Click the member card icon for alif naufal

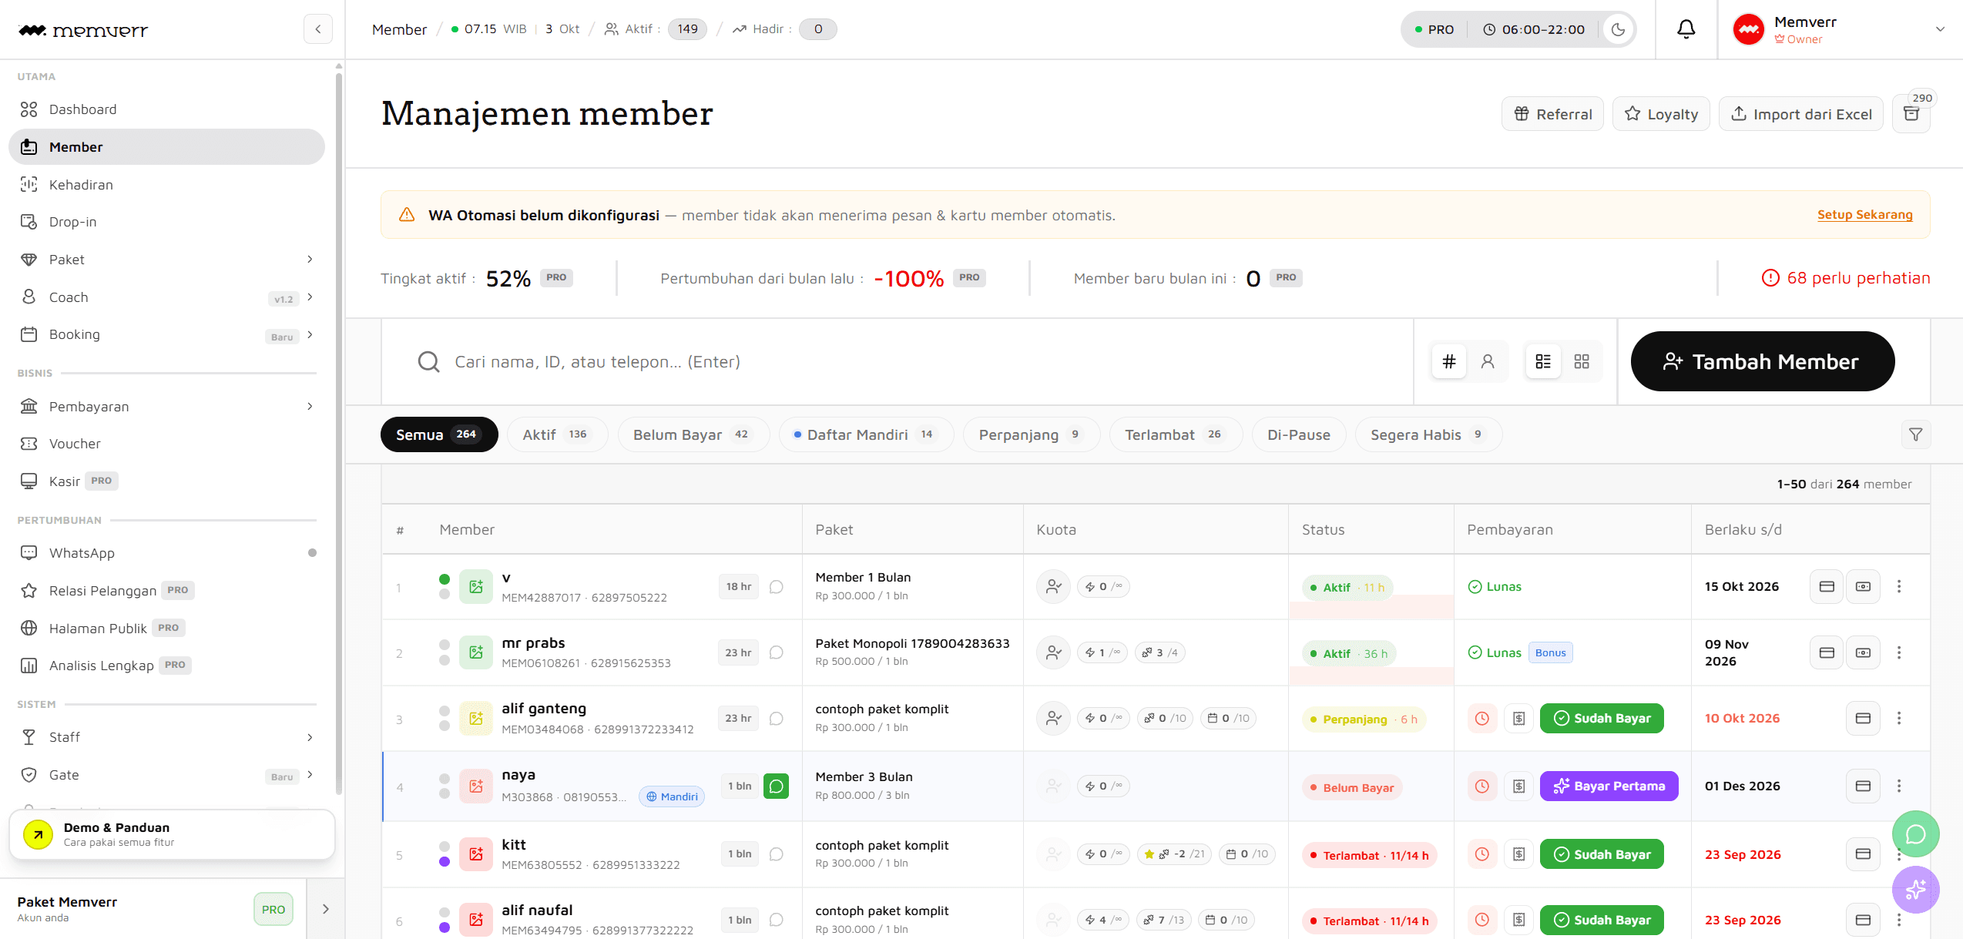point(1864,920)
